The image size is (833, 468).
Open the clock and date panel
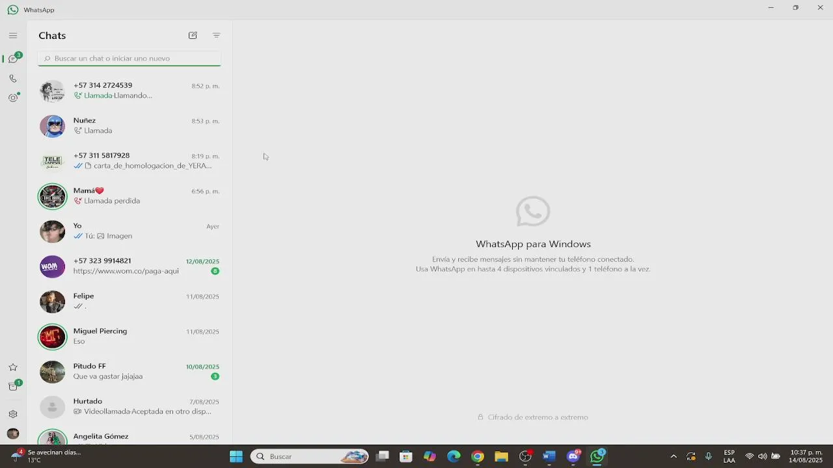click(806, 456)
